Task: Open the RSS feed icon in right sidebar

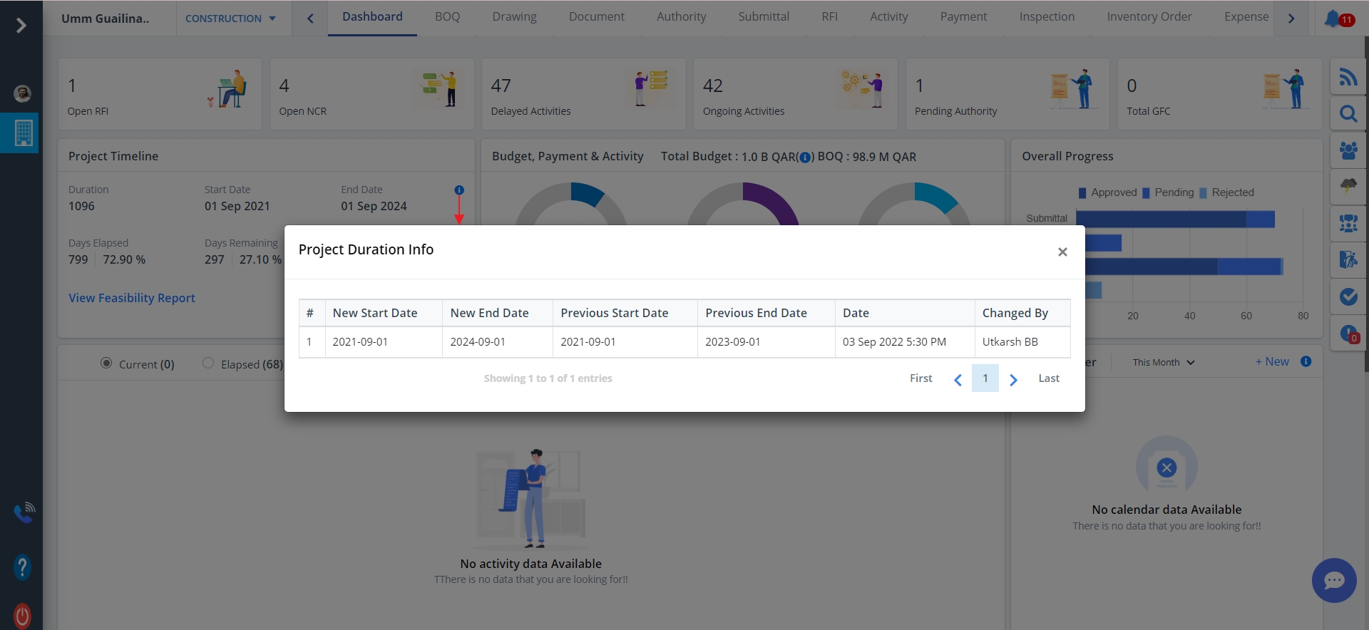Action: tap(1348, 77)
